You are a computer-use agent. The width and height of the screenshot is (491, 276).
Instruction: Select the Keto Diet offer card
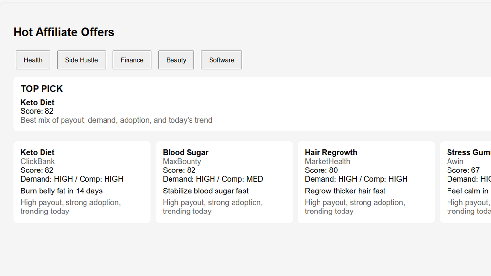click(82, 182)
